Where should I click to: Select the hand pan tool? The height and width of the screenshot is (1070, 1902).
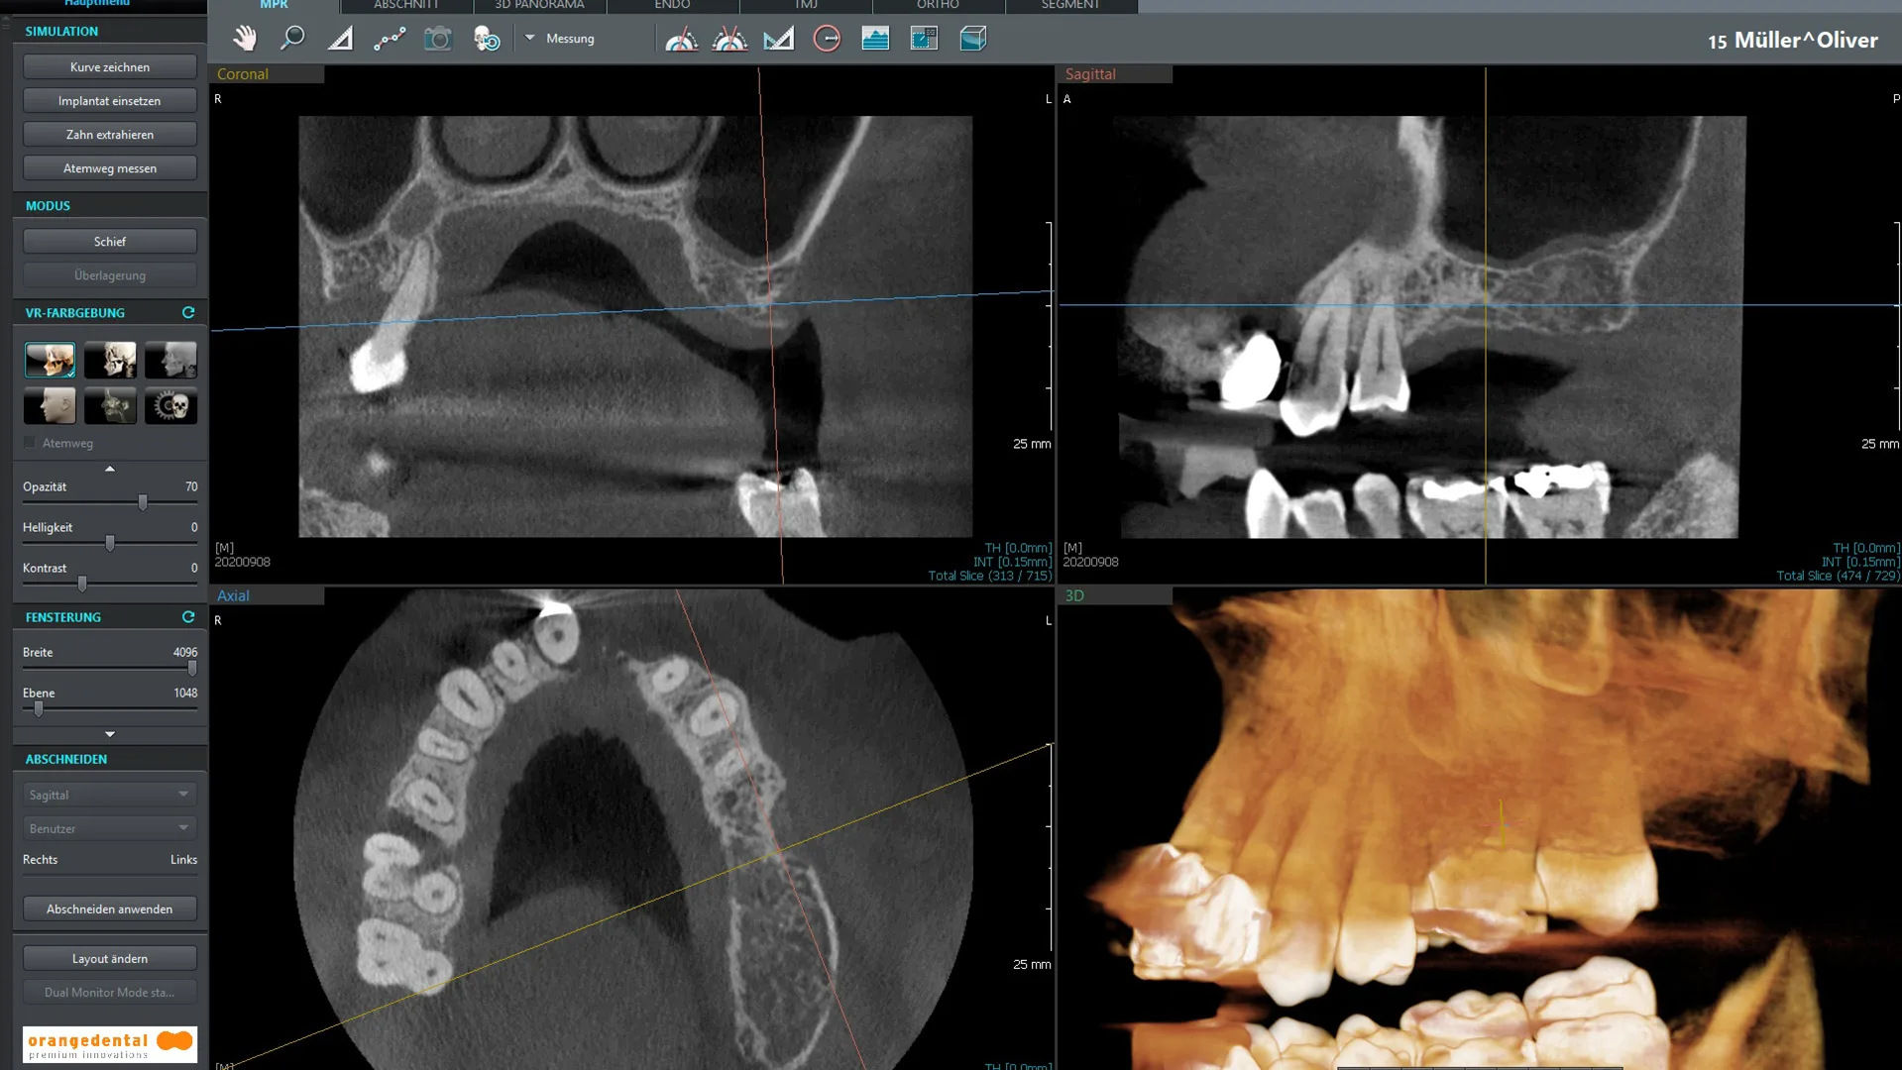pyautogui.click(x=244, y=39)
